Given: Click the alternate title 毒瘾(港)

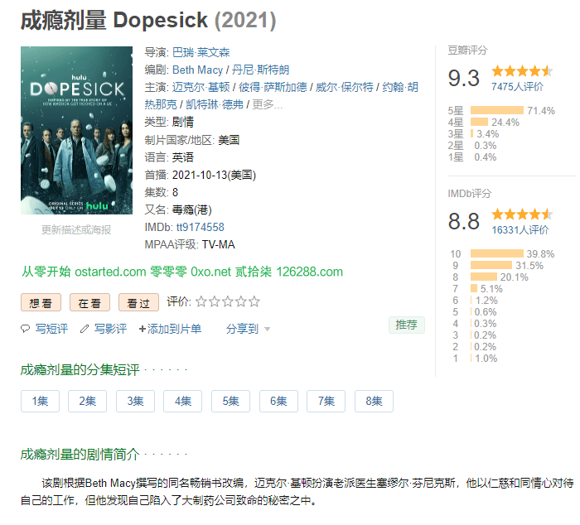Looking at the screenshot, I should (192, 210).
